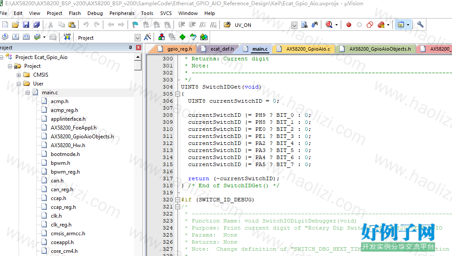Image resolution: width=452 pixels, height=256 pixels.
Task: Unindent the selected lines
Action: click(192, 25)
